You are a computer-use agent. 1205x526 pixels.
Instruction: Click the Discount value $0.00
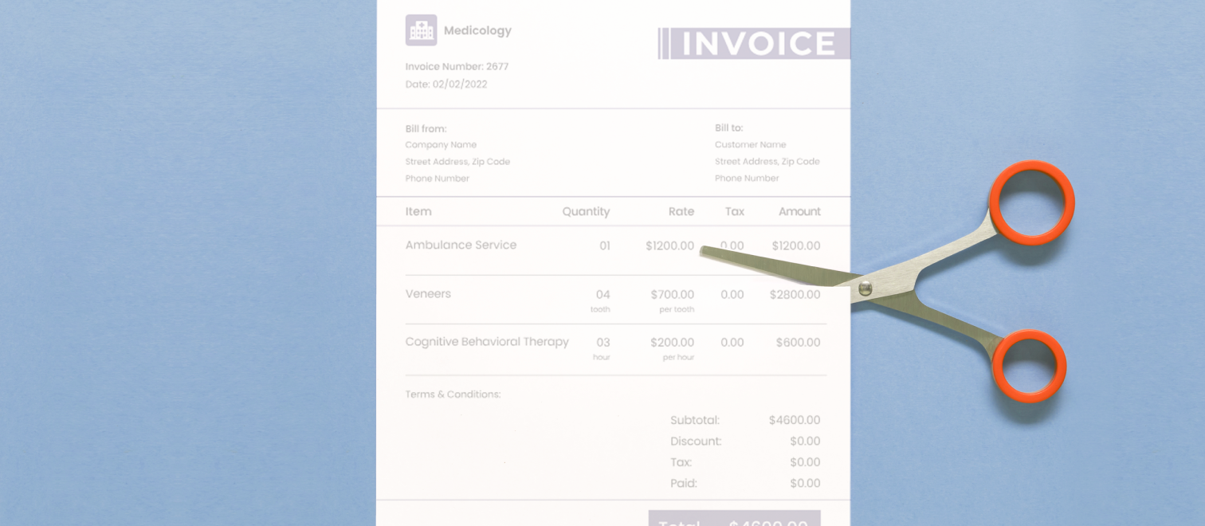[x=804, y=442]
